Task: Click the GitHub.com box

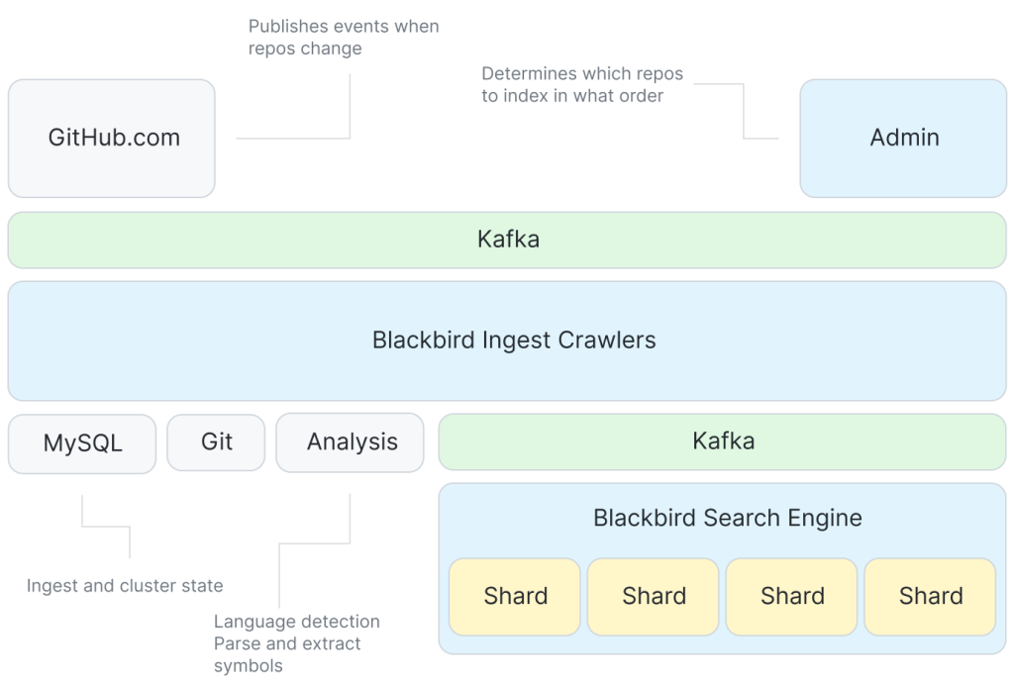Action: 112,138
